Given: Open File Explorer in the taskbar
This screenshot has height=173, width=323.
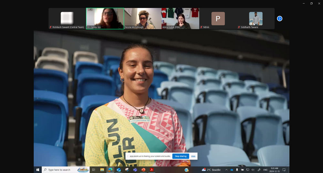Looking at the screenshot, I should pyautogui.click(x=102, y=170).
